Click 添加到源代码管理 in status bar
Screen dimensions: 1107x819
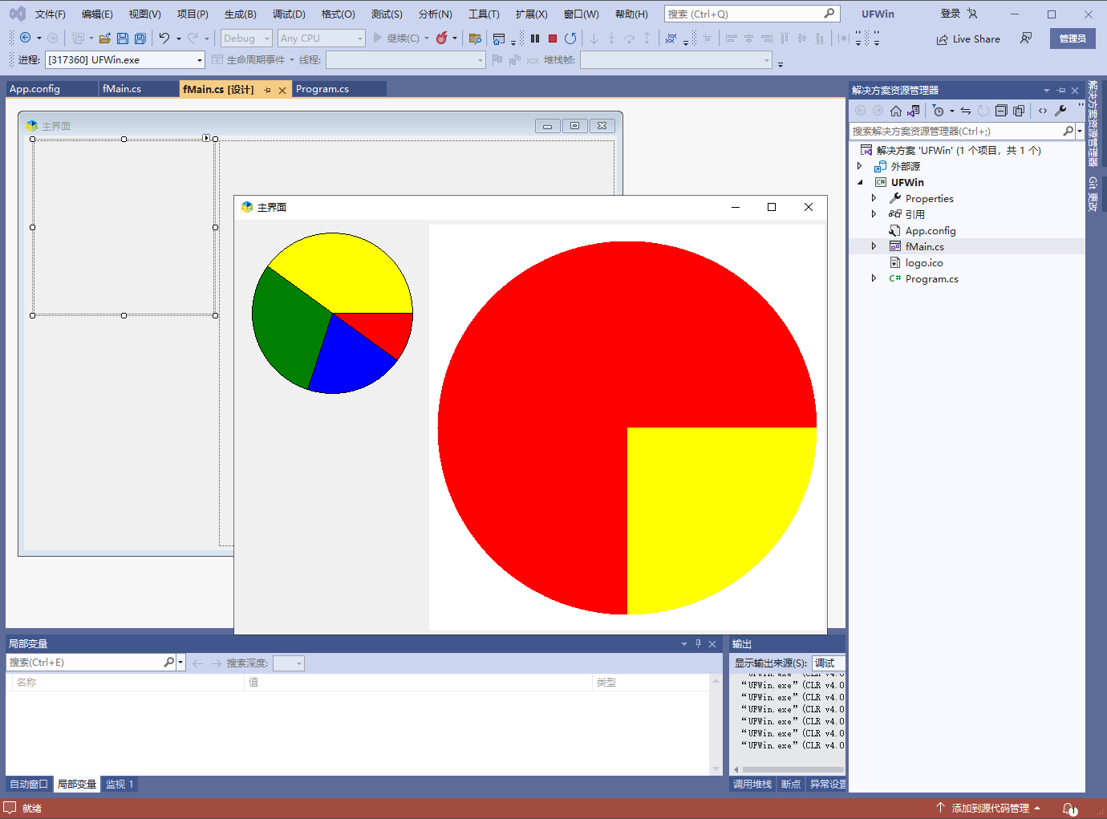coord(989,809)
